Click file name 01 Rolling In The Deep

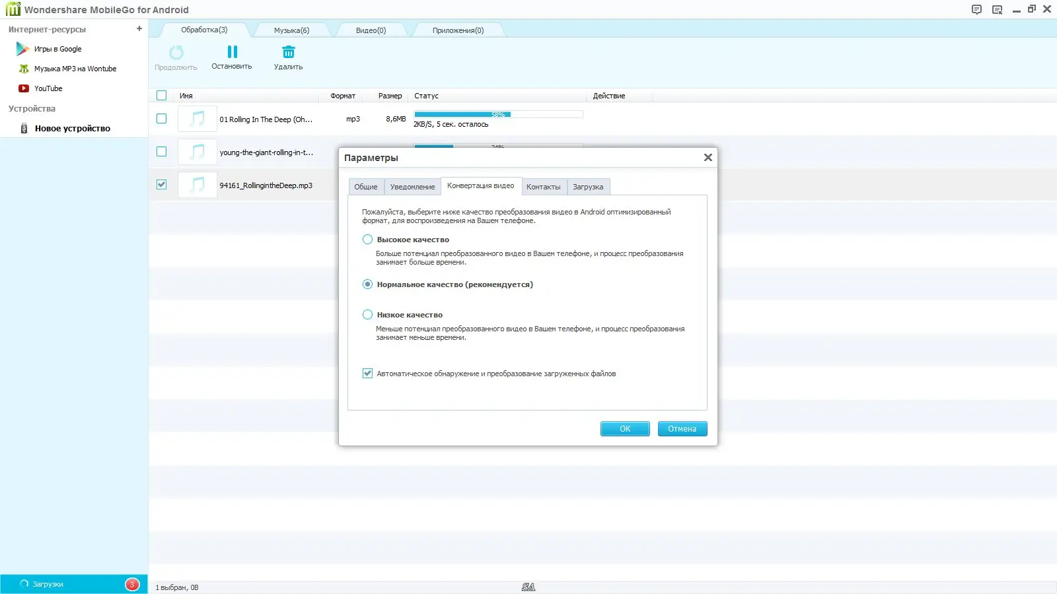point(266,119)
